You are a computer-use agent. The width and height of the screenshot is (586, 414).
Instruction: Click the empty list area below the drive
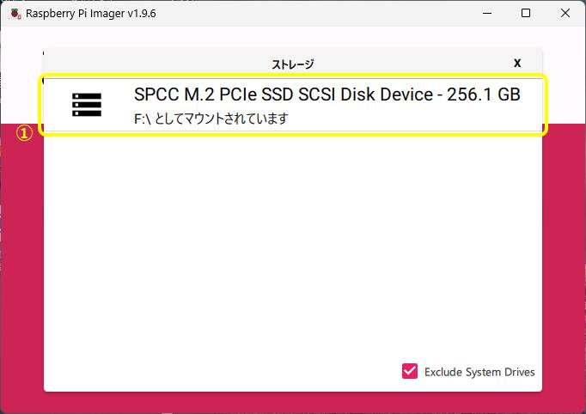(x=292, y=258)
